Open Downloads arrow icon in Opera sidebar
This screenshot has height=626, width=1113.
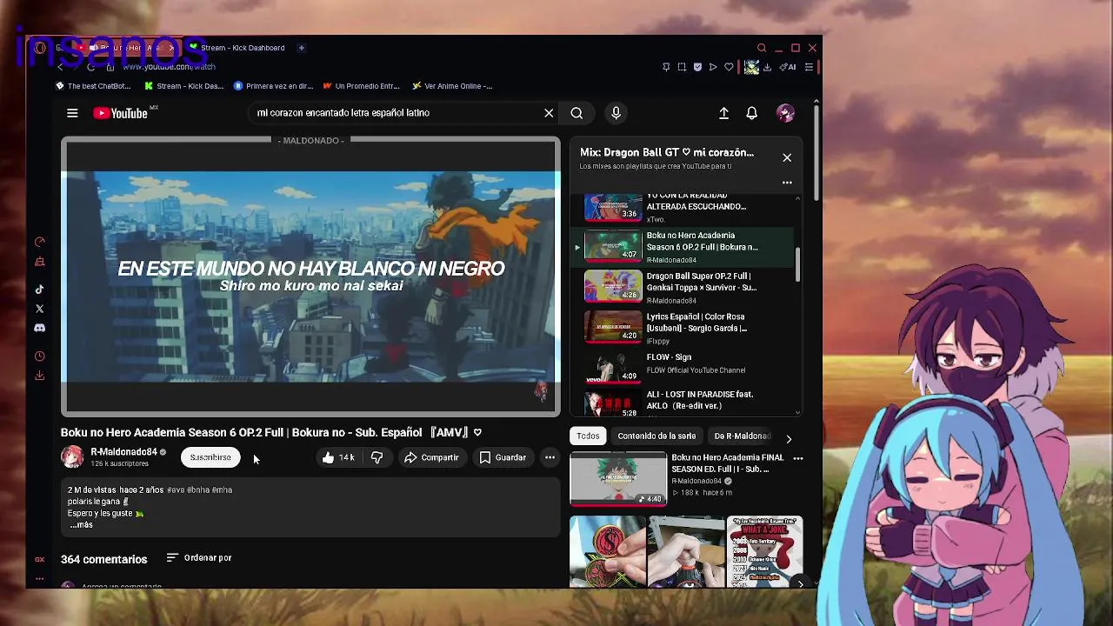[39, 376]
